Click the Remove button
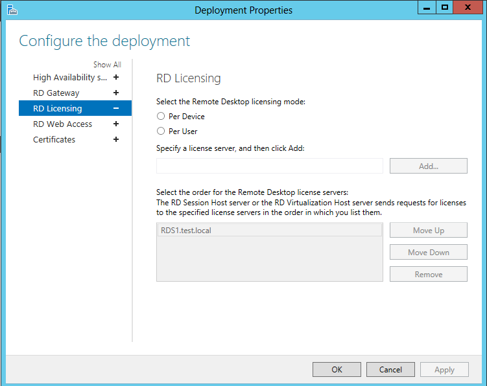 pyautogui.click(x=428, y=275)
